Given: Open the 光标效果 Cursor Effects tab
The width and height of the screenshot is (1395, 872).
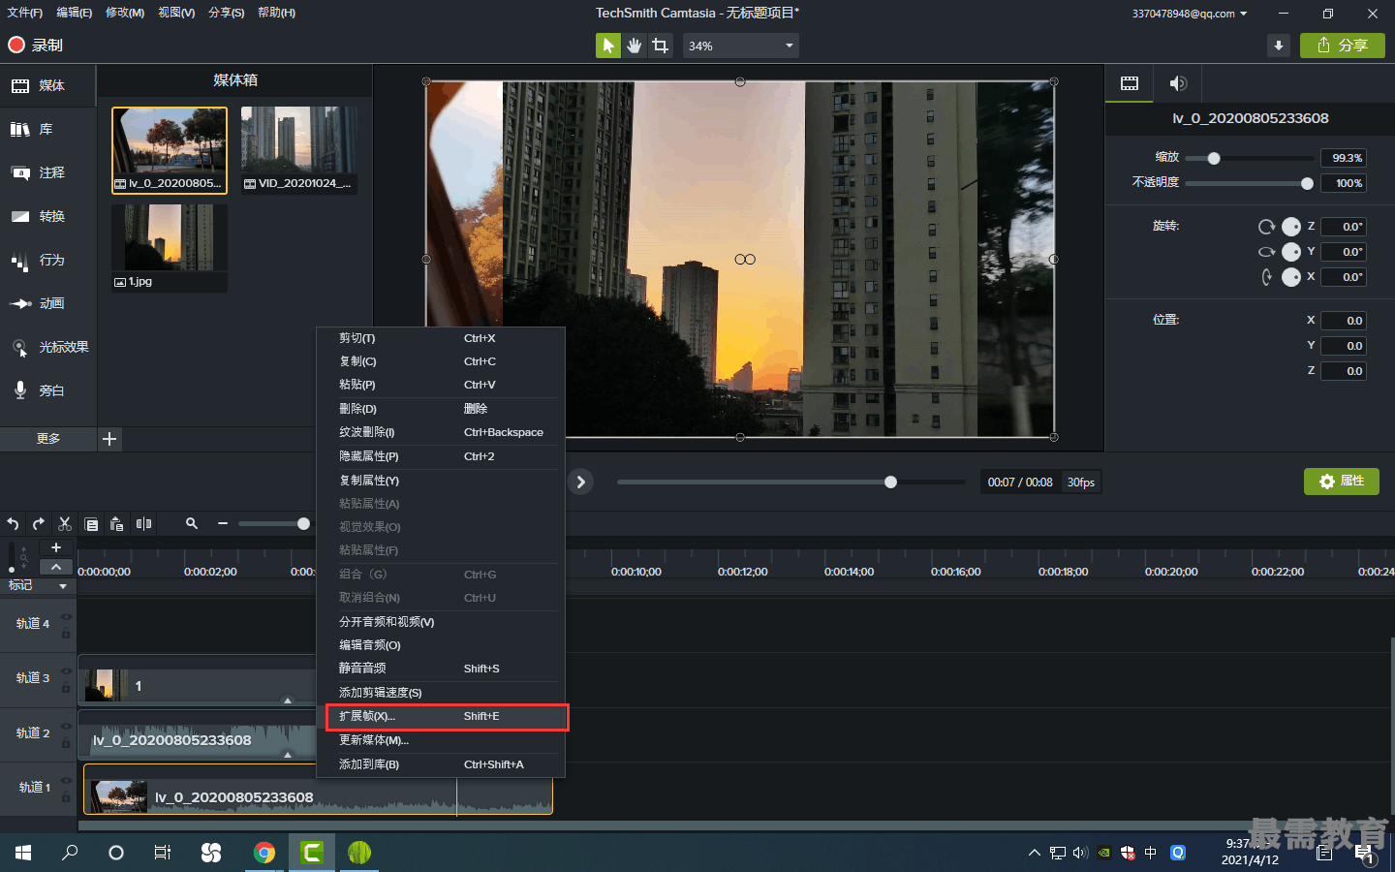Looking at the screenshot, I should (x=47, y=347).
